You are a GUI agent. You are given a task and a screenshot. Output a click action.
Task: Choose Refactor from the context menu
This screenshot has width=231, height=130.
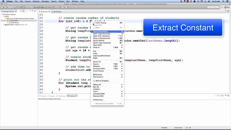tap(107, 66)
